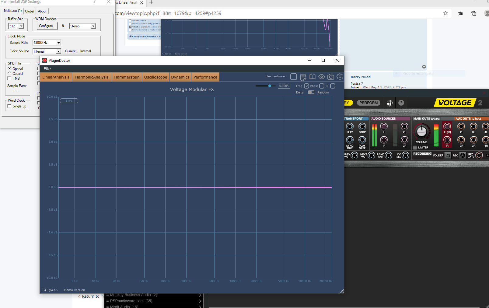Click the Configure... WDM button

coord(47,26)
